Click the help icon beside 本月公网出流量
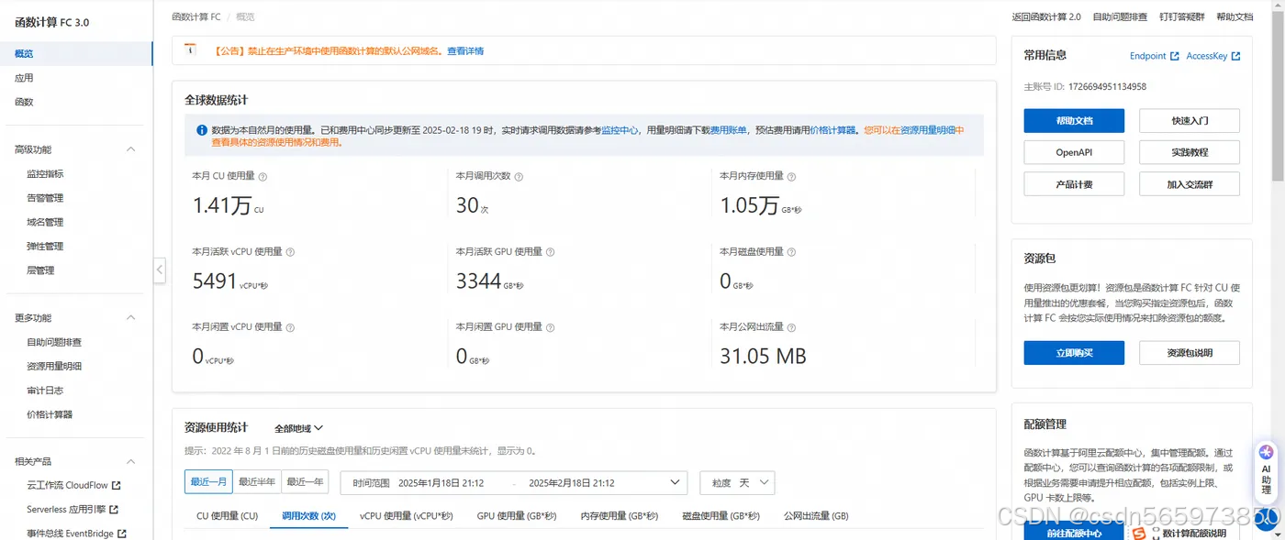 tap(793, 327)
